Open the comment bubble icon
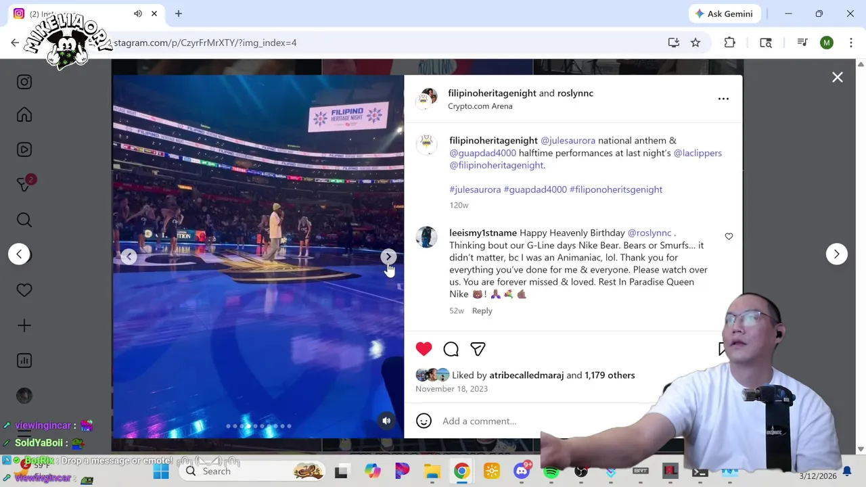Image resolution: width=866 pixels, height=487 pixels. coord(451,349)
